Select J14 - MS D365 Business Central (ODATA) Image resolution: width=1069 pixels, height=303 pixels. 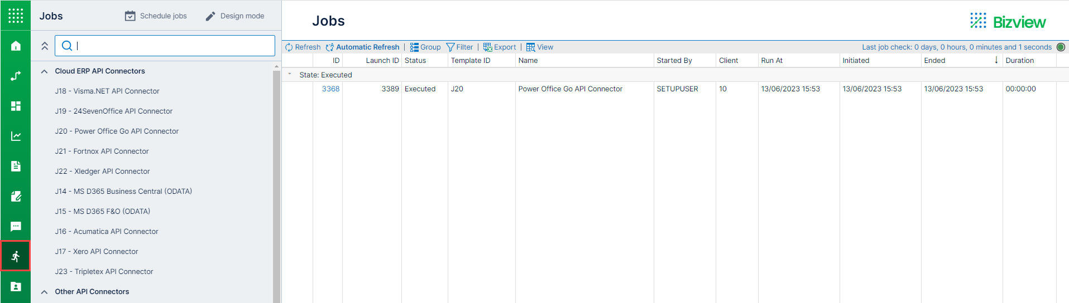coord(123,191)
